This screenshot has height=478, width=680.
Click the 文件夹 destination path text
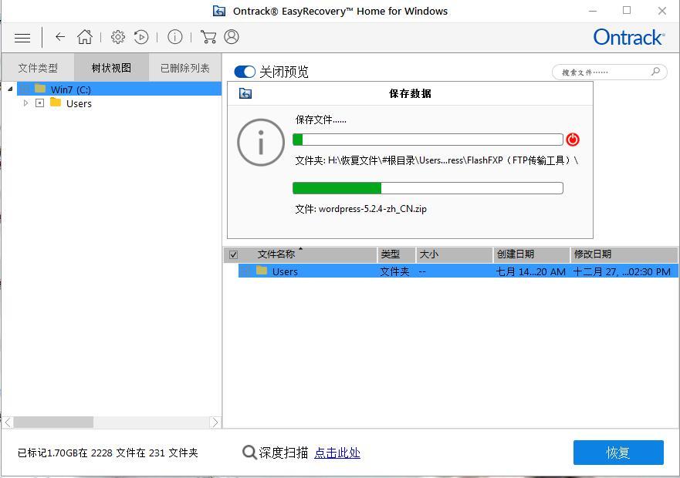coord(437,160)
